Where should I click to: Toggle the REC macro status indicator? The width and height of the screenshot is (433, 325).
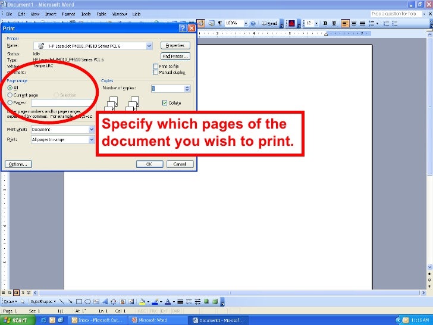(142, 311)
